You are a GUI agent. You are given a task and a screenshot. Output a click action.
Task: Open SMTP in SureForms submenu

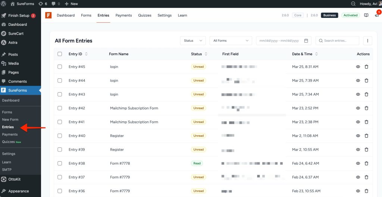tap(7, 169)
